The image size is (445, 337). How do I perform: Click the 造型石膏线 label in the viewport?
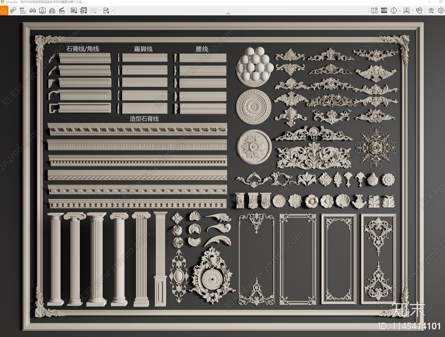click(144, 119)
